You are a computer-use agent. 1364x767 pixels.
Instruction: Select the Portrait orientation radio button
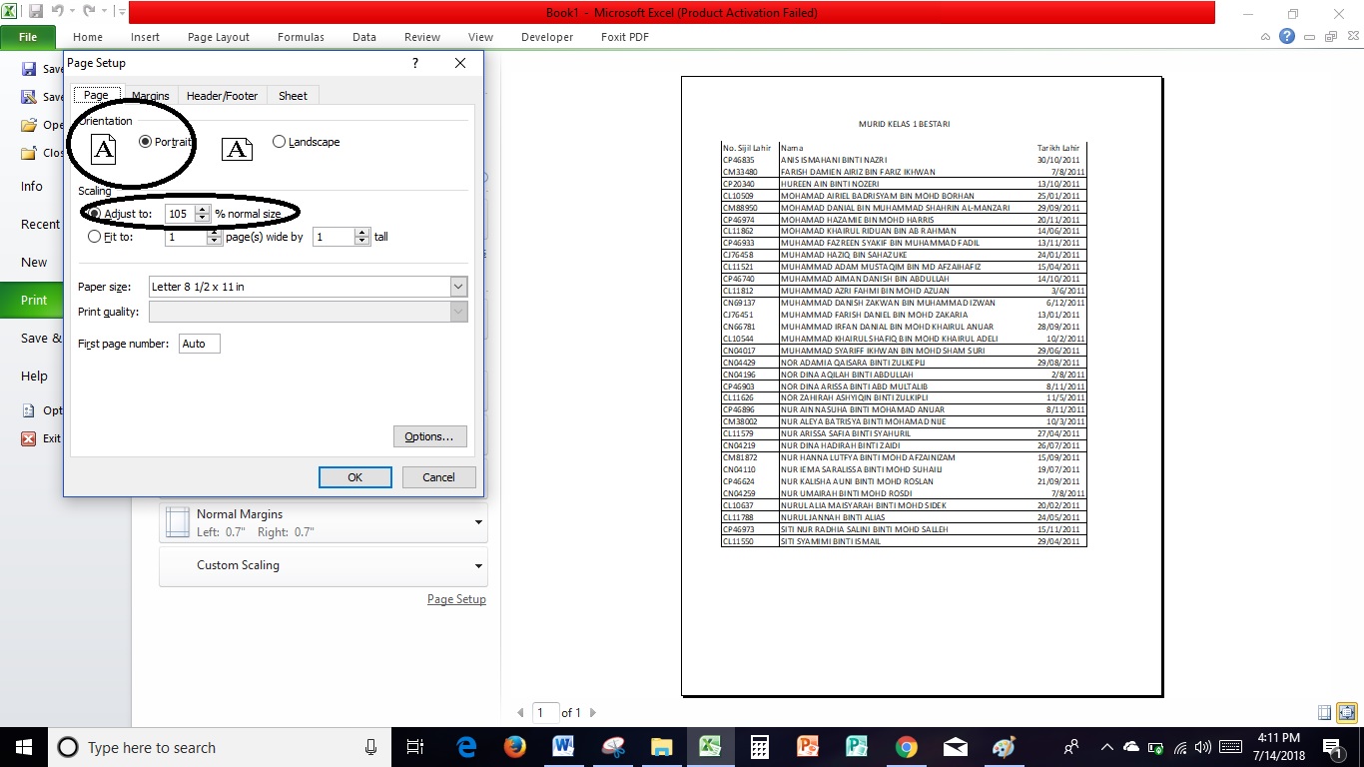pos(146,141)
